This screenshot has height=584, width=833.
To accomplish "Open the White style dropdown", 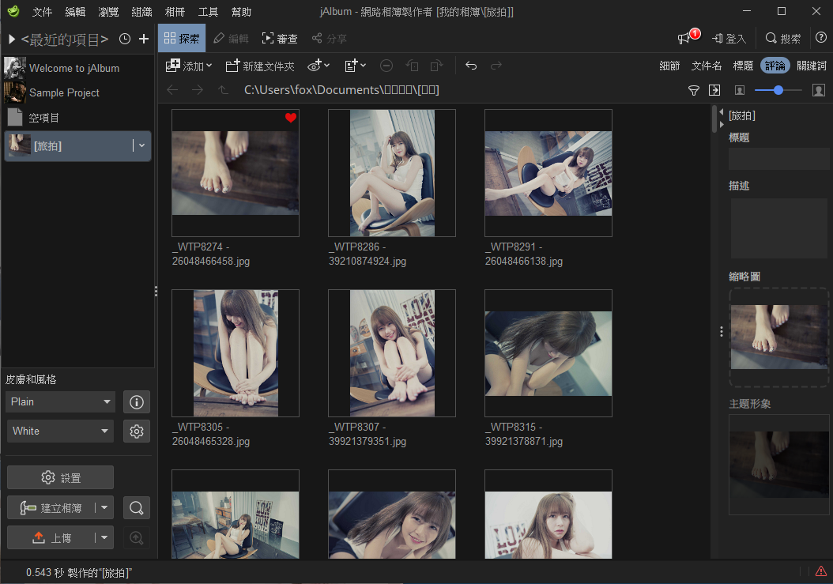I will point(60,431).
